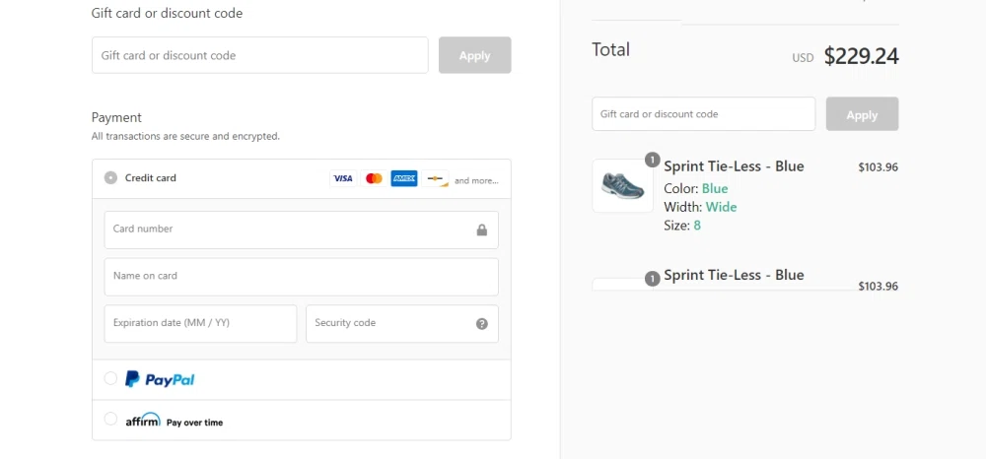Select the PayPal payment radio button
986x459 pixels.
(110, 378)
